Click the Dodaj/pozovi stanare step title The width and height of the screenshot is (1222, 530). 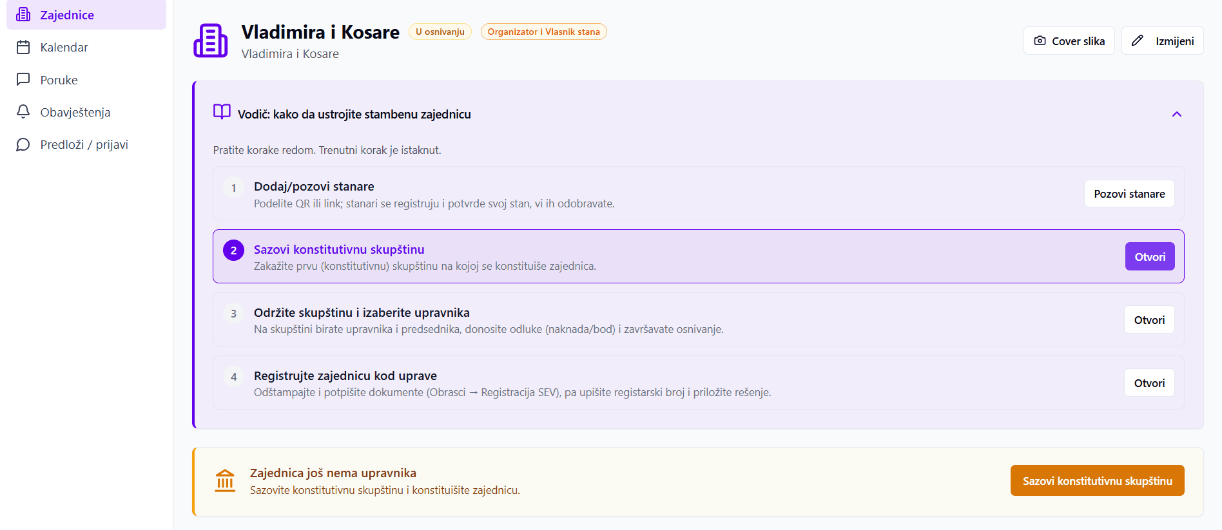click(314, 186)
